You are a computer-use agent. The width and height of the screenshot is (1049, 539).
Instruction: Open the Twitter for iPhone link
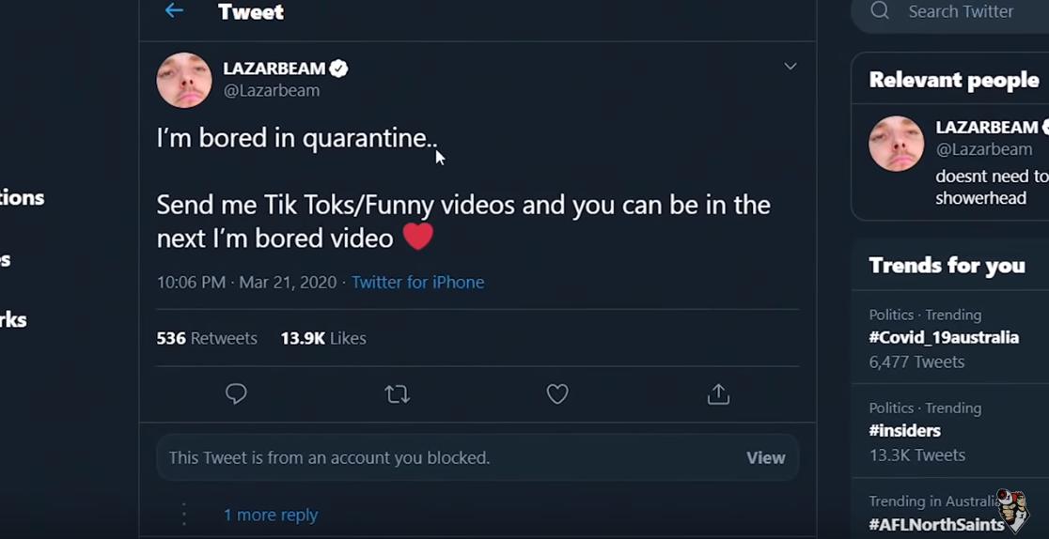(417, 283)
